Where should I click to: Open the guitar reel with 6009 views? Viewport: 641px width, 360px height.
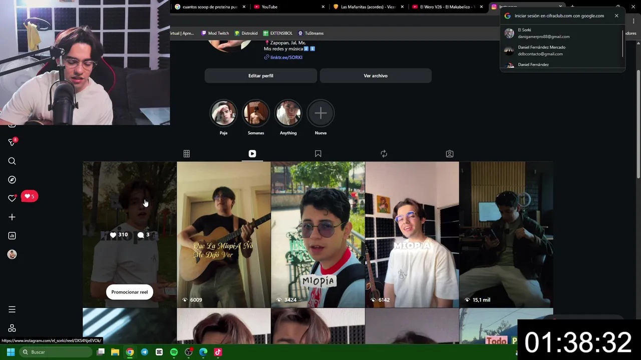click(224, 234)
